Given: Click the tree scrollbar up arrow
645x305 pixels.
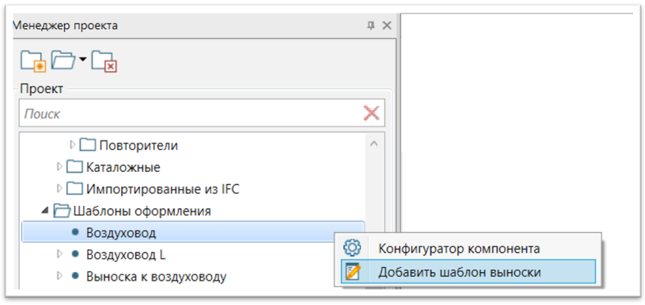Looking at the screenshot, I should (374, 144).
